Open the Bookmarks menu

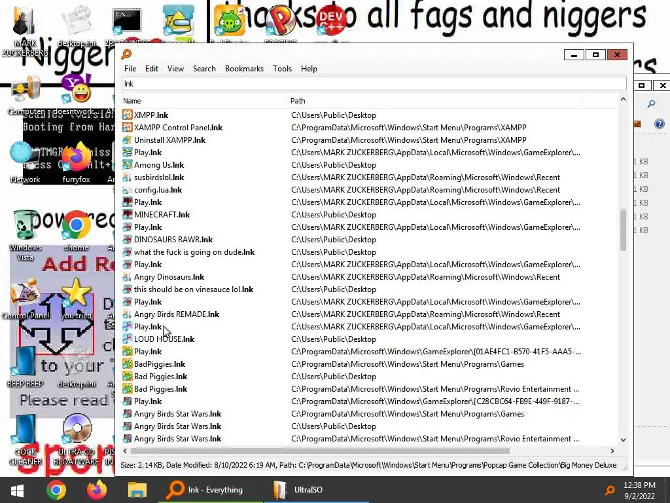(x=245, y=69)
